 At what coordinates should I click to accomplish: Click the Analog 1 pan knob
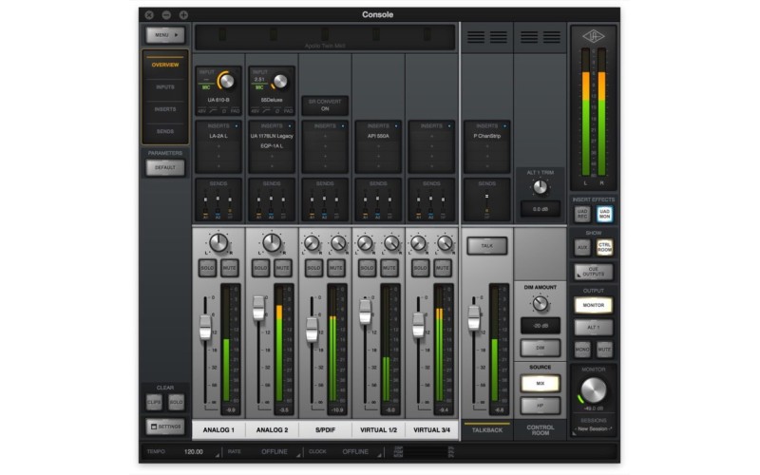pos(218,242)
